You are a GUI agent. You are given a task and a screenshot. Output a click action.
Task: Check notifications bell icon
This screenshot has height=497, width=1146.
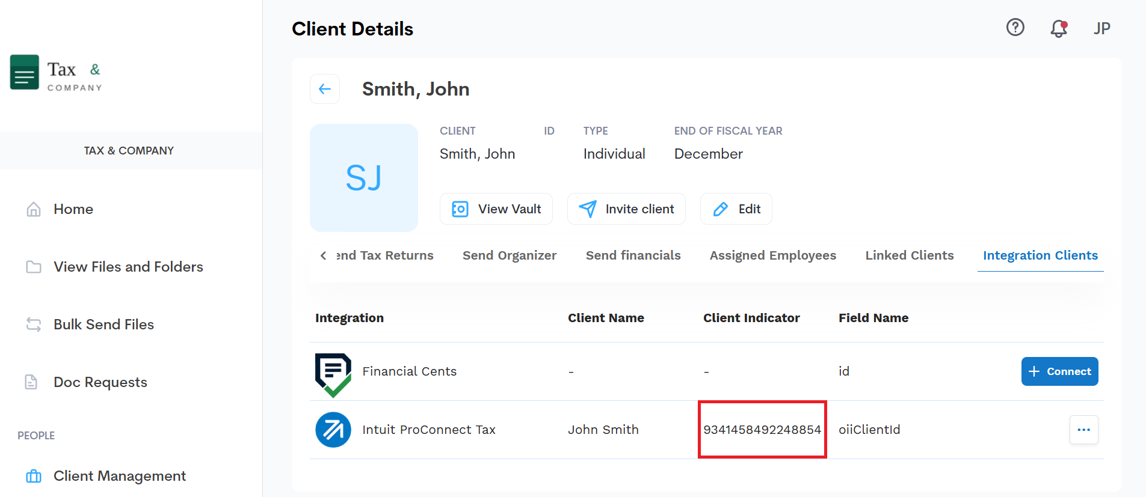point(1059,28)
